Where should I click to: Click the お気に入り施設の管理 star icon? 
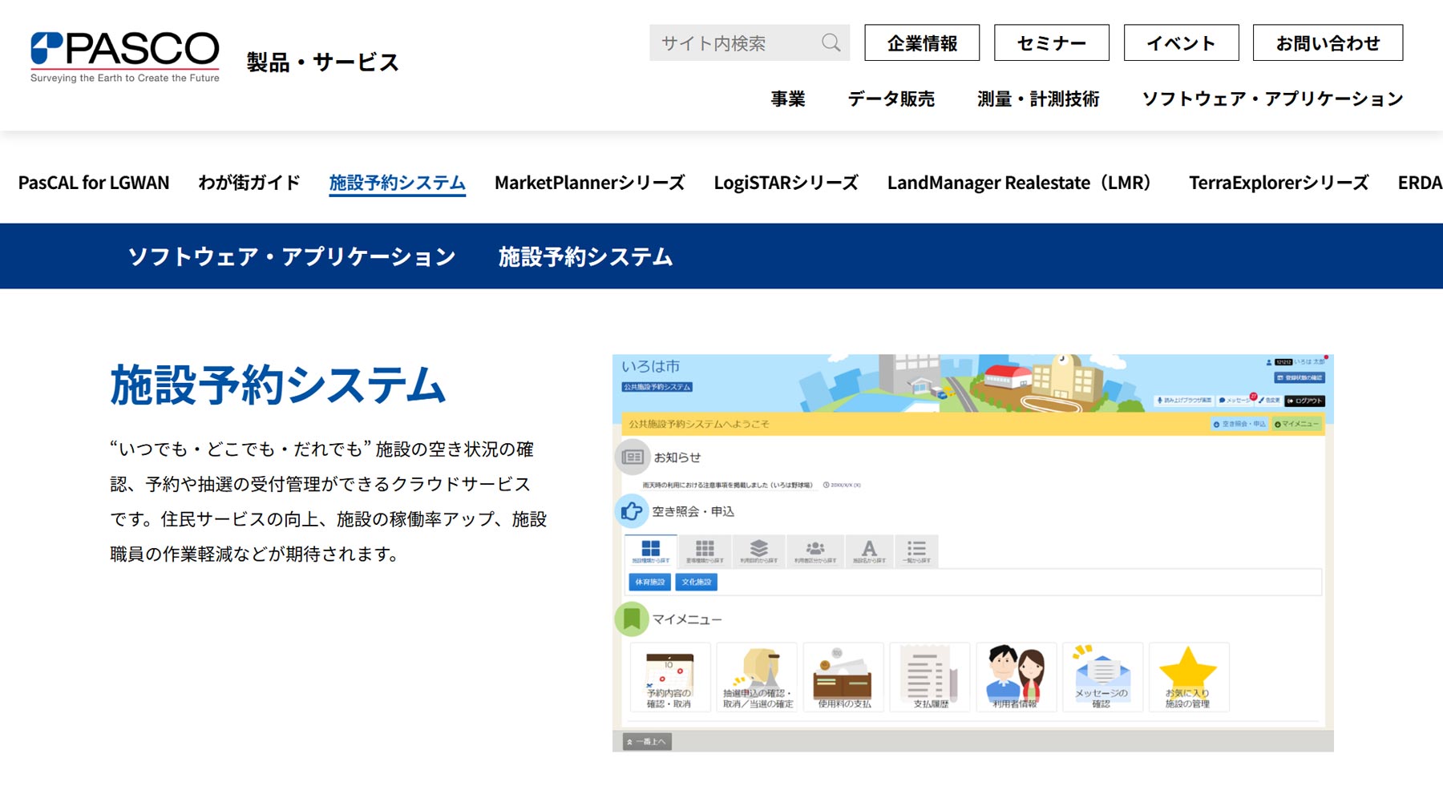[x=1189, y=677]
